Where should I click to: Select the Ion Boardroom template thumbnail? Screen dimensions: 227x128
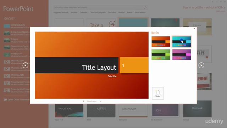165,111
